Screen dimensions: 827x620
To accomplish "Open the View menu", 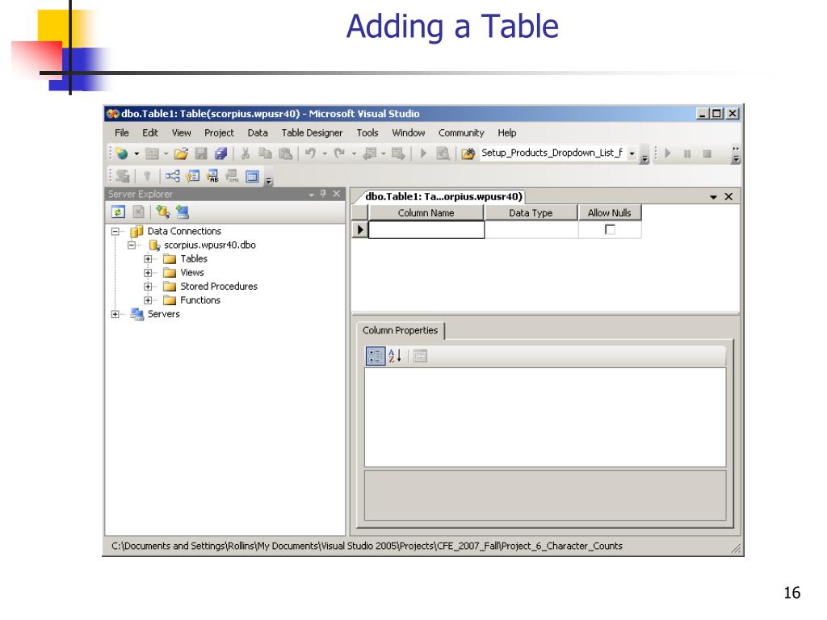I will (x=182, y=133).
